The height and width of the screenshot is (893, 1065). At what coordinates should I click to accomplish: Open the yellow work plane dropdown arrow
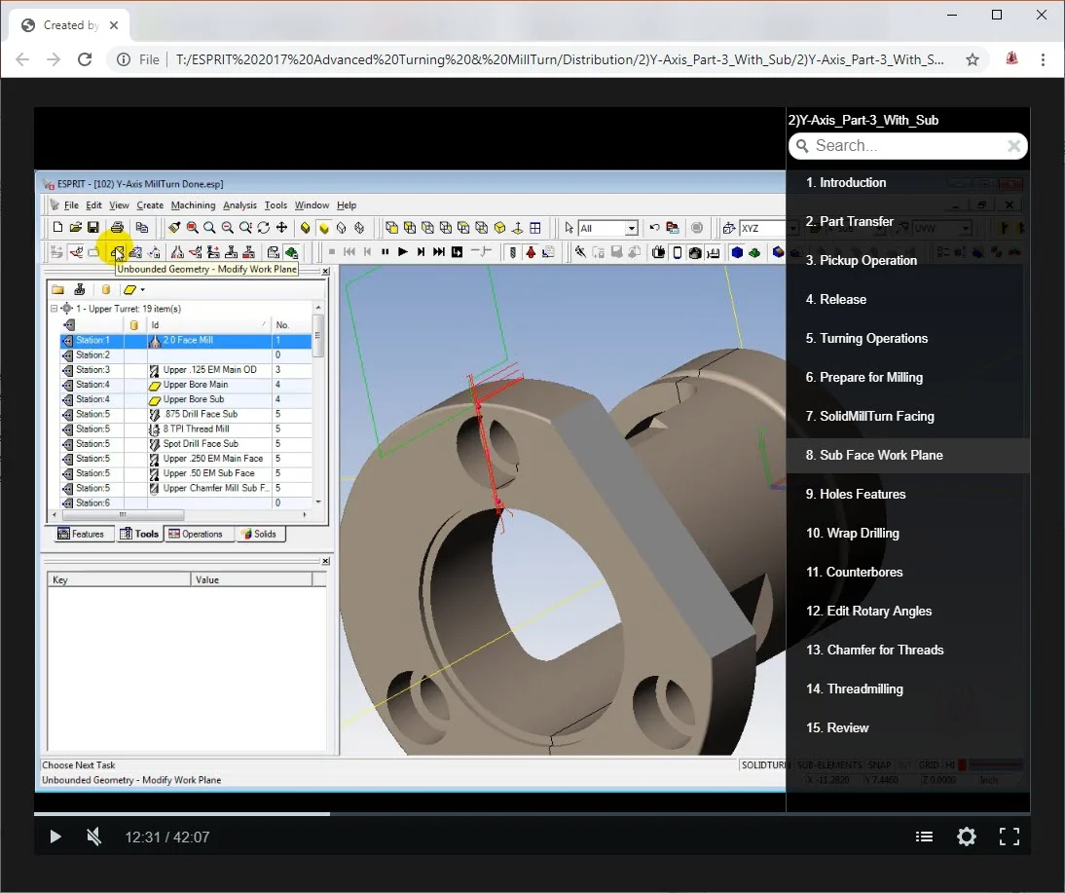tap(143, 290)
